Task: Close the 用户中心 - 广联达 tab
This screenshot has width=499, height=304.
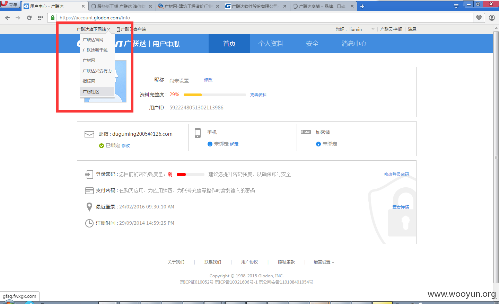Action: (83, 6)
